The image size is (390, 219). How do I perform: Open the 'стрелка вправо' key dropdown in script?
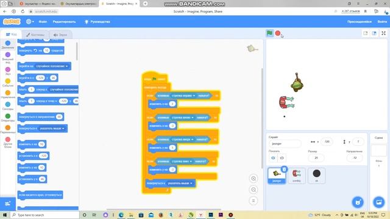pyautogui.click(x=183, y=96)
